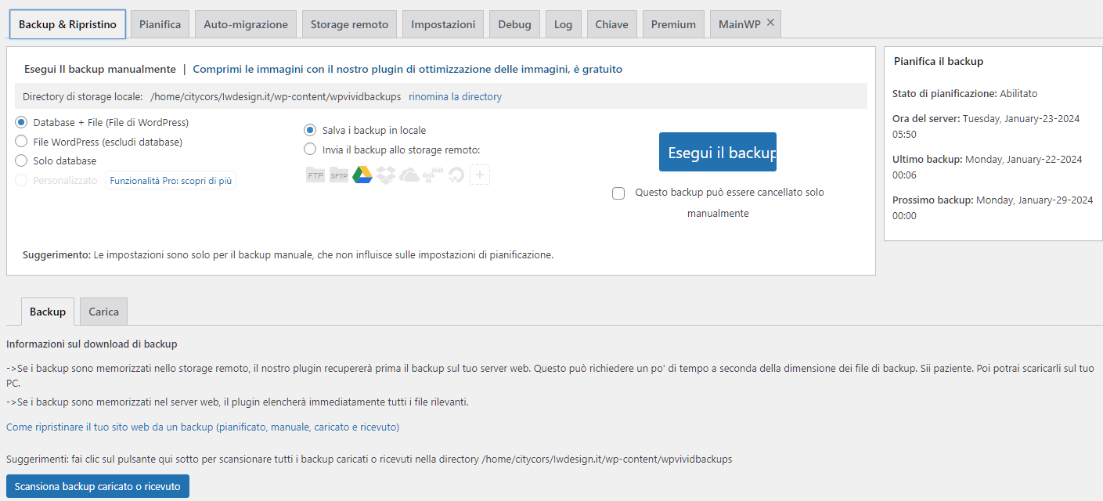Choose Google Drive as remote storage

pyautogui.click(x=362, y=175)
